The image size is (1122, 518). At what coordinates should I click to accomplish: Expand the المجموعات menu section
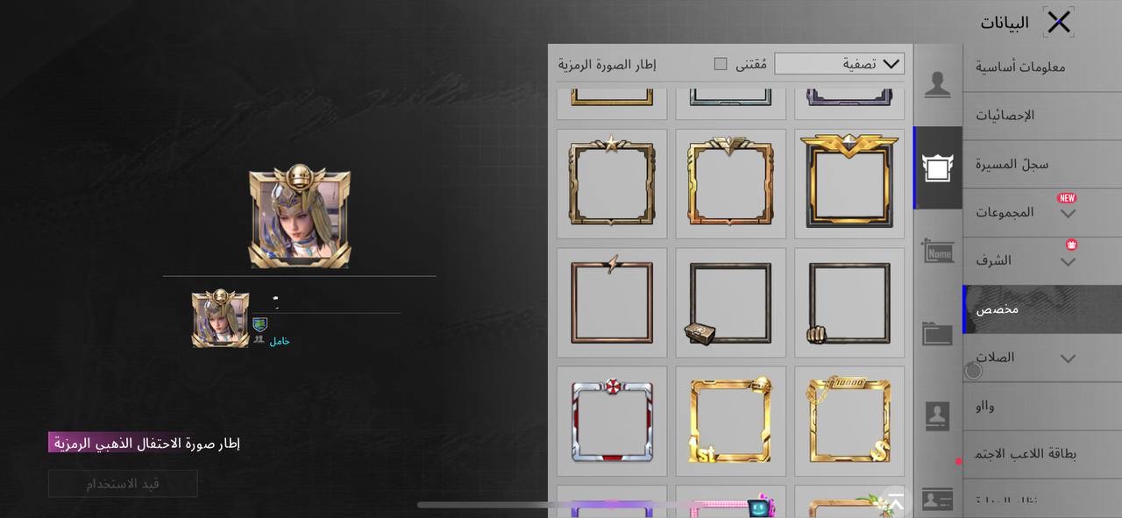tap(1042, 212)
